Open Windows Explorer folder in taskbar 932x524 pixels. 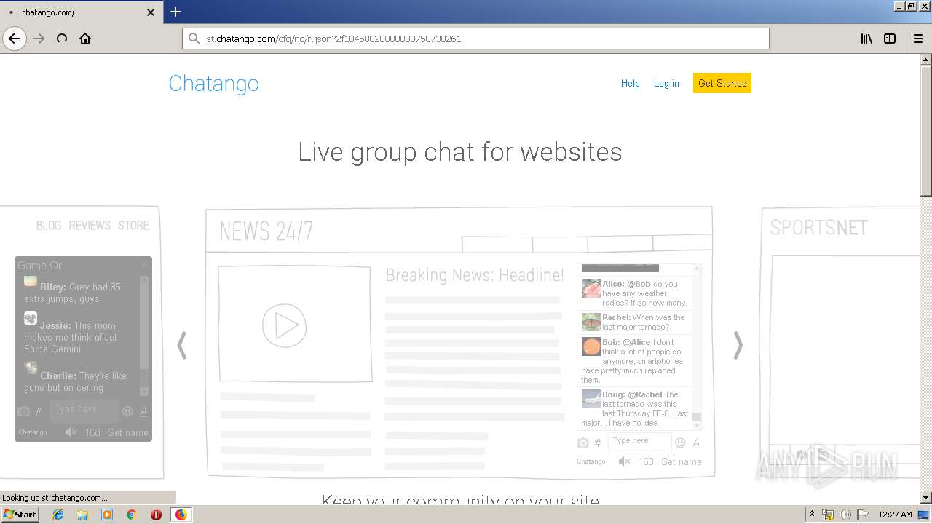[82, 515]
